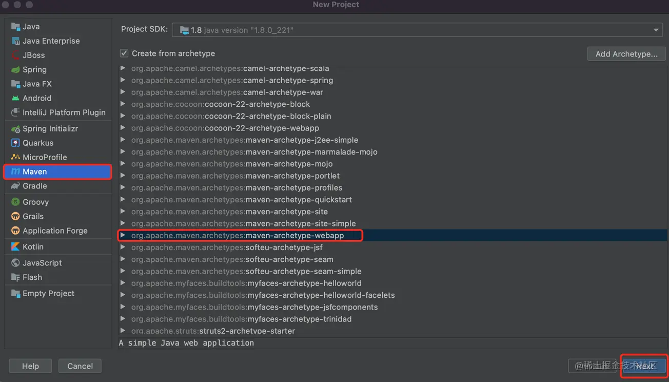Image resolution: width=669 pixels, height=382 pixels.
Task: Click the Gradle elephant icon
Action: [x=15, y=186]
